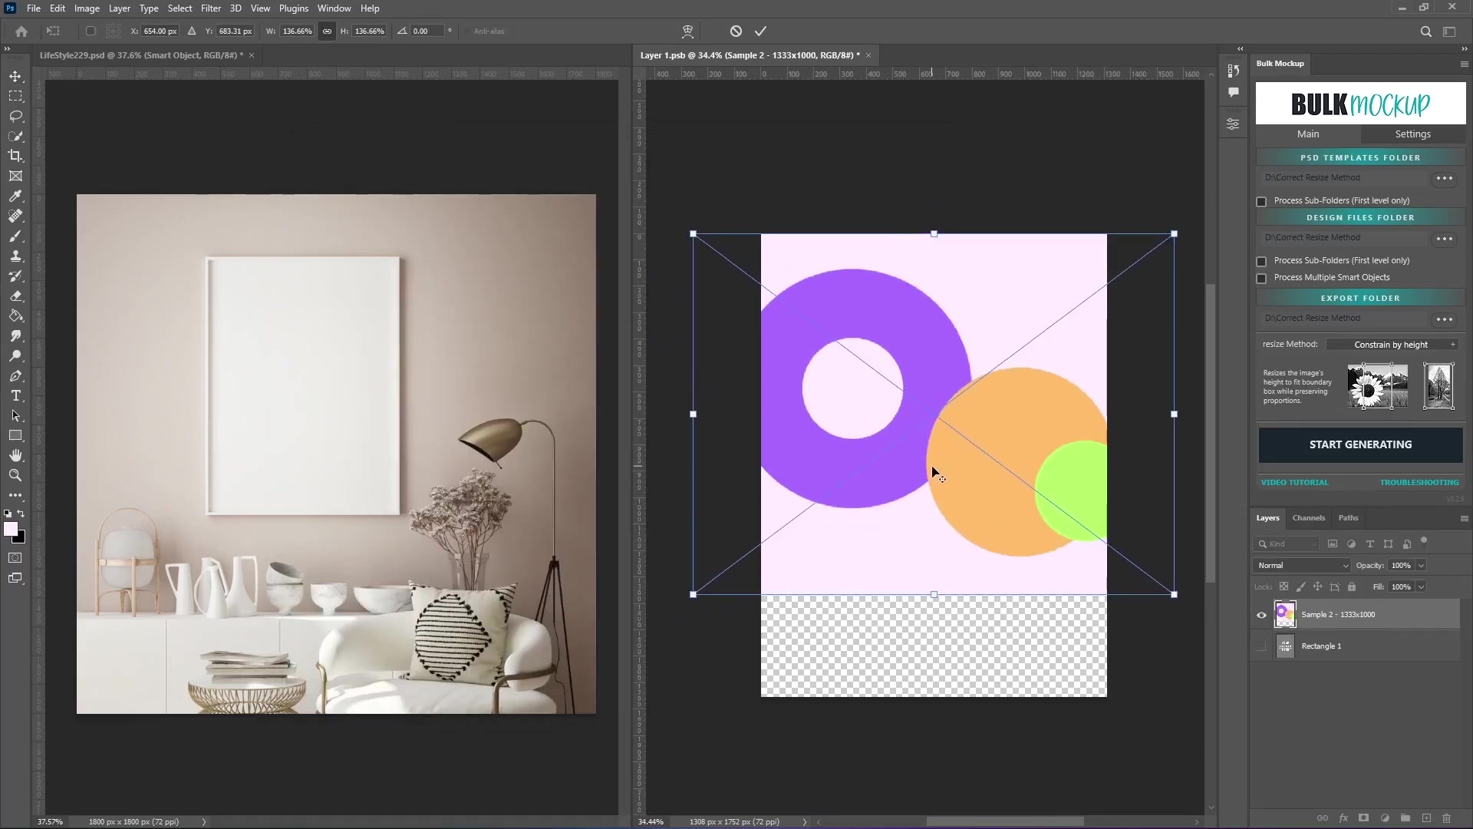1473x829 pixels.
Task: Click the foreground color swatch
Action: click(12, 530)
